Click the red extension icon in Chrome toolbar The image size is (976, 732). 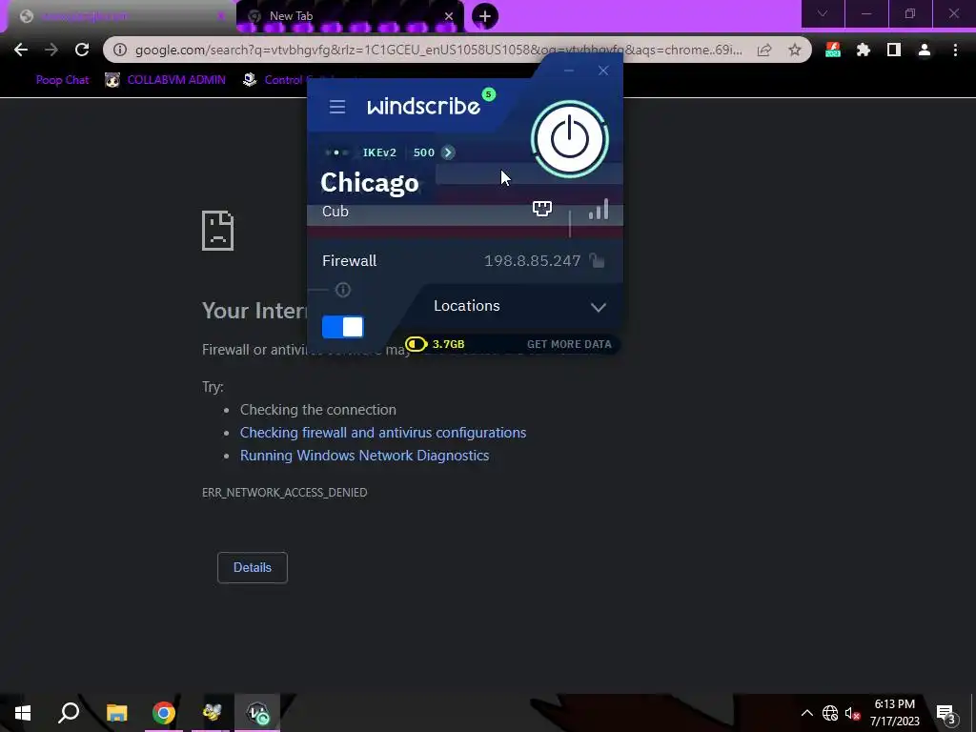tap(833, 50)
